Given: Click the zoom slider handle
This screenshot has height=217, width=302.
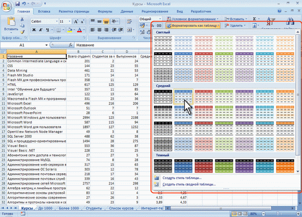Looking at the screenshot, I should [277, 214].
